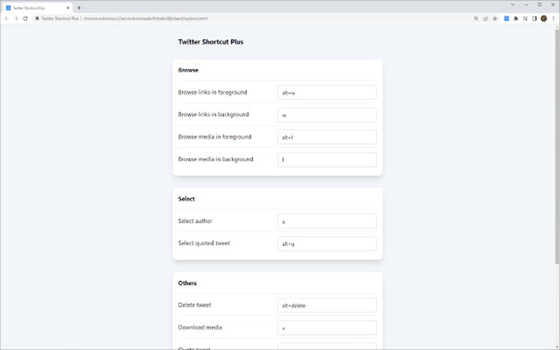Click the blue Twitter Shortcut Plus toolbar icon
Viewport: 560px width, 350px height.
[506, 19]
